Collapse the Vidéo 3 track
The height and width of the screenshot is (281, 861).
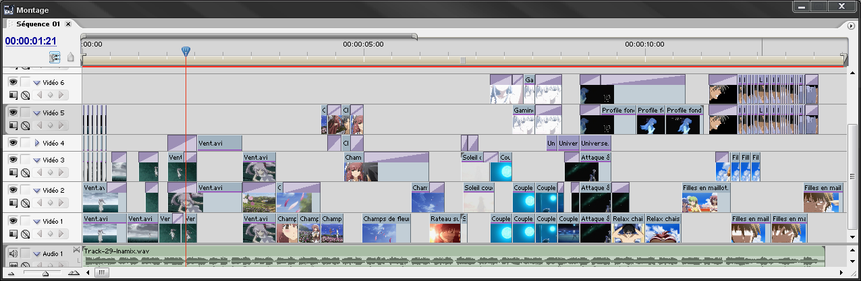(36, 160)
